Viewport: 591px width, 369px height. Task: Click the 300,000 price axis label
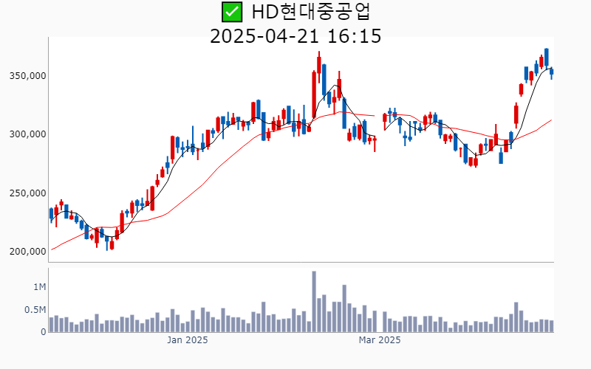tap(27, 134)
